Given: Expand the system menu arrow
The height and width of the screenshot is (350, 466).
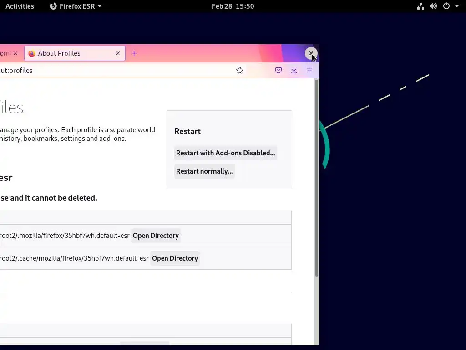Looking at the screenshot, I should tap(457, 6).
